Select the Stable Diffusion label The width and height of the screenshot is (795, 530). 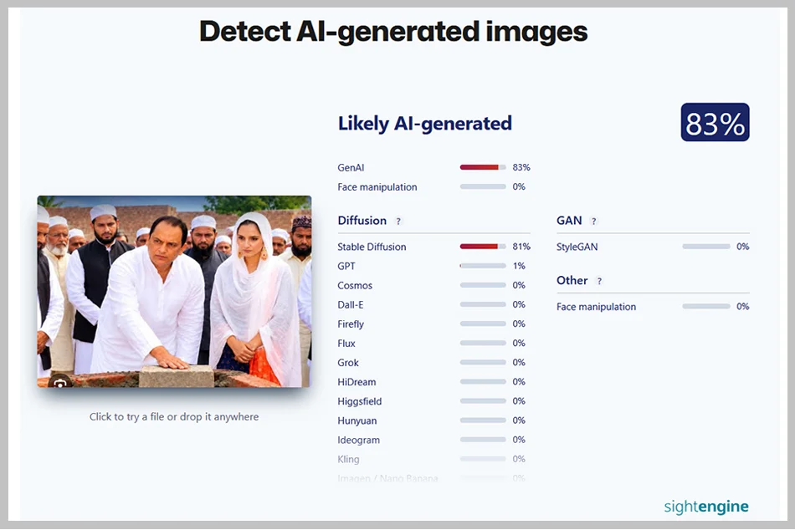tap(372, 247)
